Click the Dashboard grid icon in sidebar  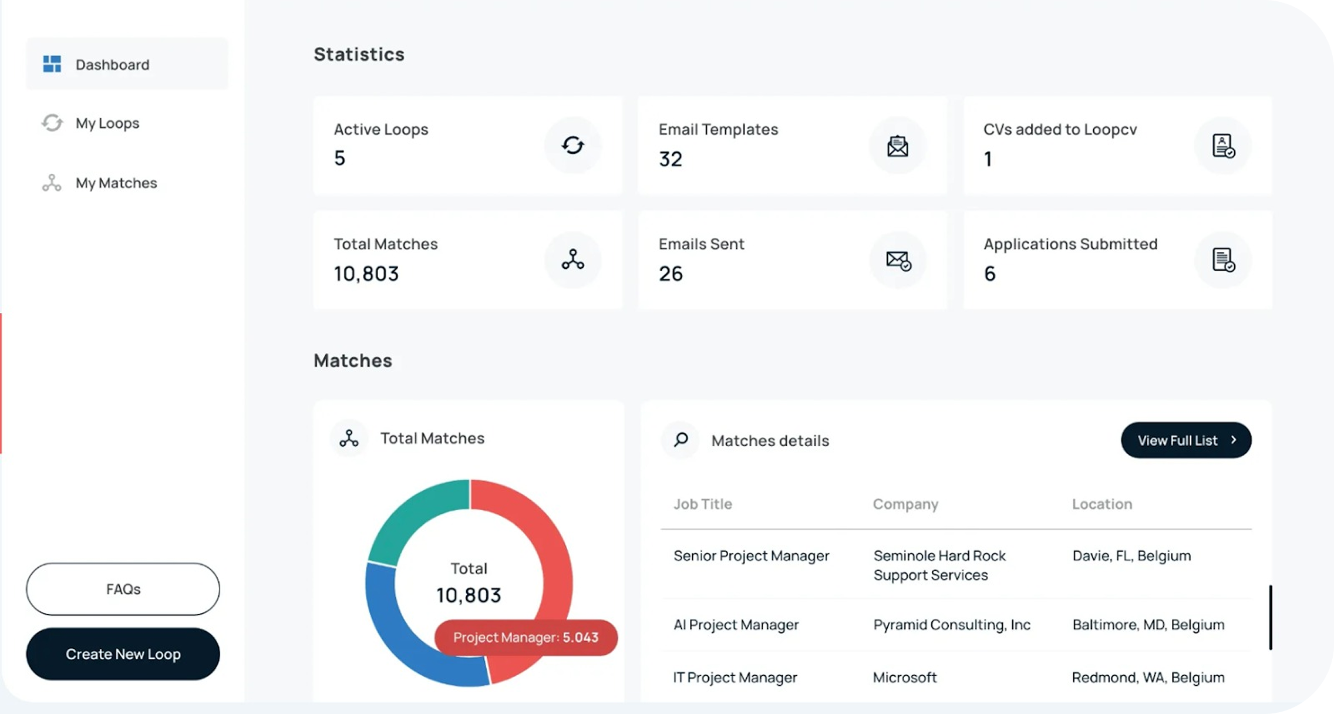pyautogui.click(x=52, y=64)
